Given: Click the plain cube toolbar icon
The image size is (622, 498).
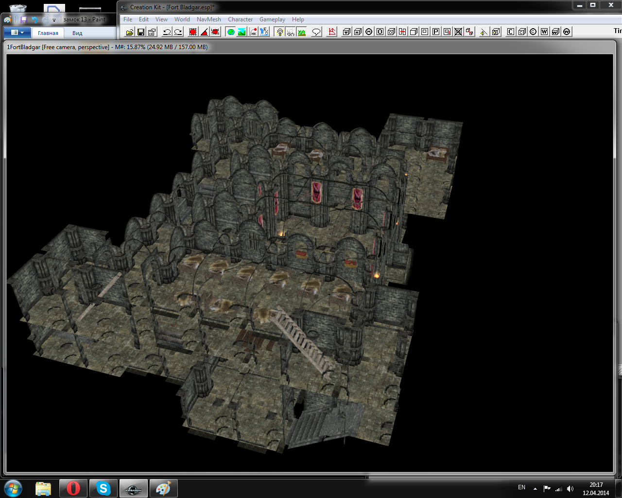Looking at the screenshot, I should click(414, 32).
